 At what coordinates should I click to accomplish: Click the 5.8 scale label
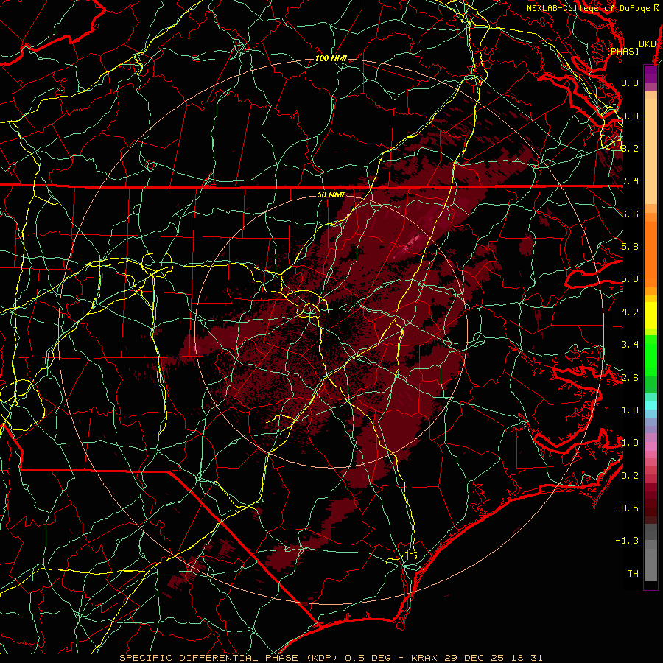click(x=630, y=247)
